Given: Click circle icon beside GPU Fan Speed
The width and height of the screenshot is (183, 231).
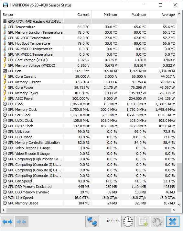Looking at the screenshot, I should [5, 181].
